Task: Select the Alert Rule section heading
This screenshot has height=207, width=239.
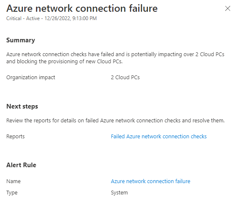Action: pyautogui.click(x=21, y=165)
